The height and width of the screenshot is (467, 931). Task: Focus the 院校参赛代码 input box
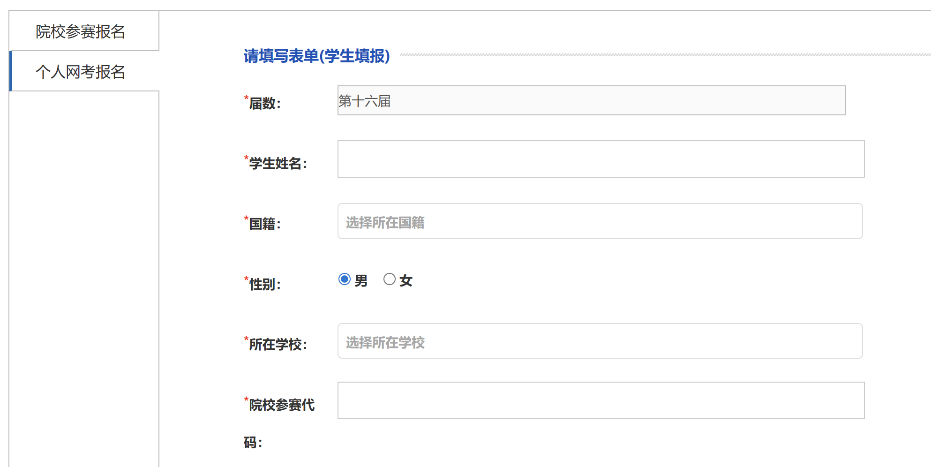click(x=601, y=400)
